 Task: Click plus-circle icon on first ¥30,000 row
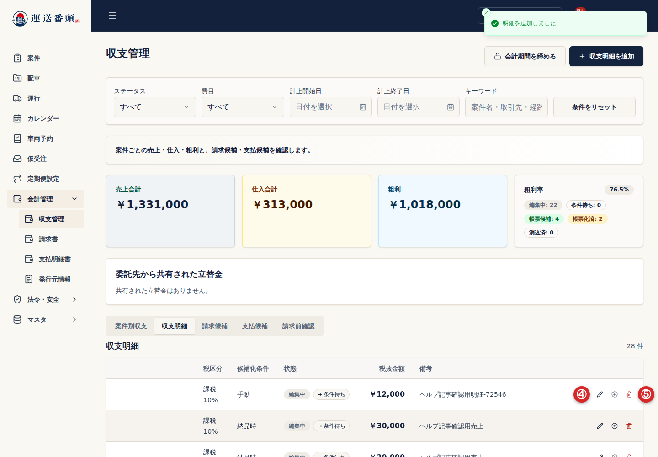point(615,426)
